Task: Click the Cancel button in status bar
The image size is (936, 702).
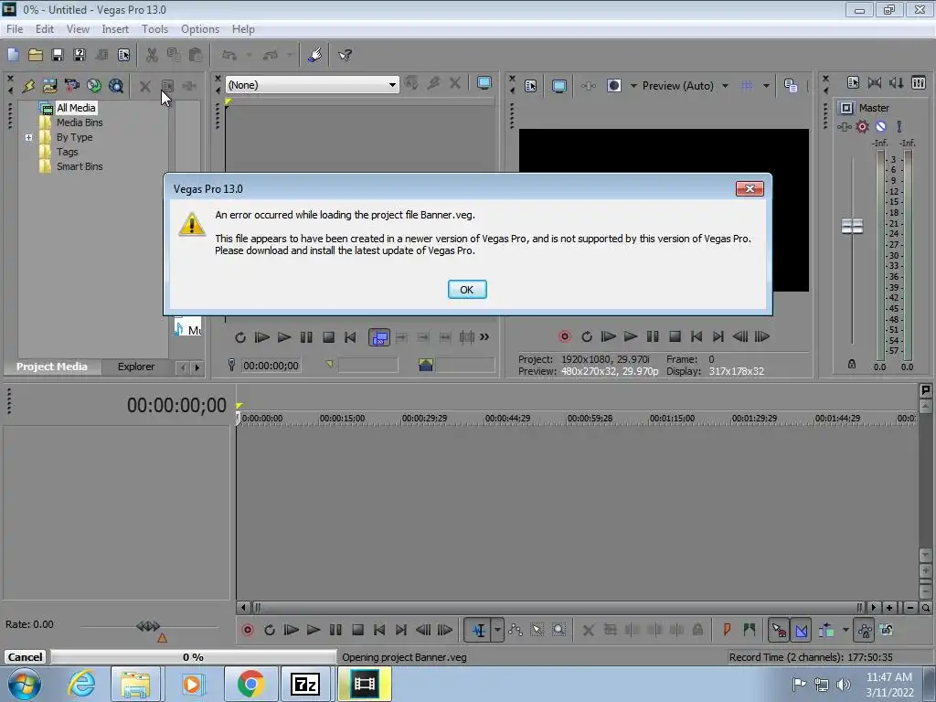Action: pos(25,656)
